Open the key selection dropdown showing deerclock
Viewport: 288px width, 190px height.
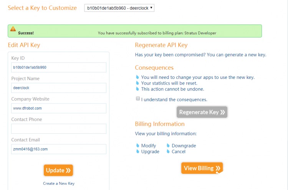[119, 8]
